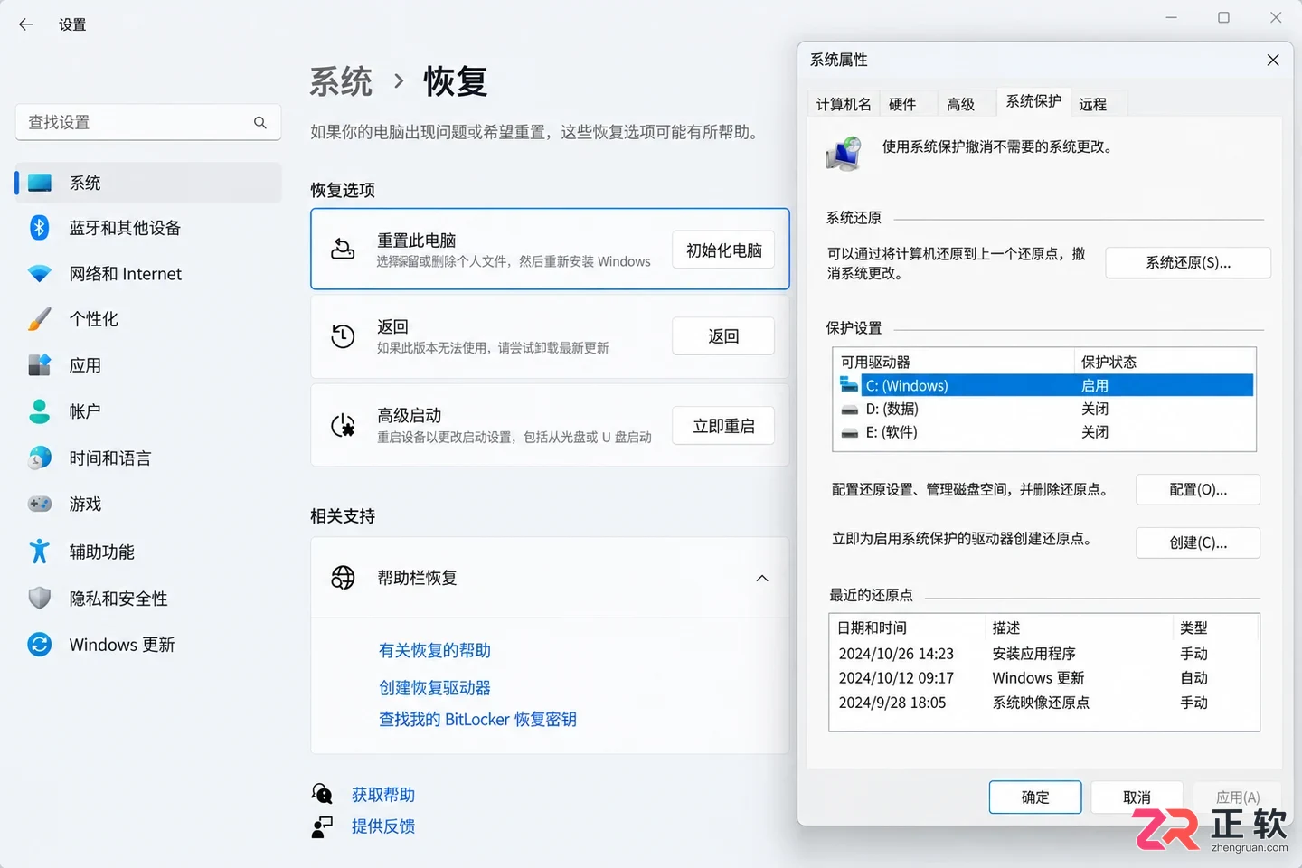Select D: (数据) drive row
Viewport: 1302px width, 868px height.
point(1044,409)
